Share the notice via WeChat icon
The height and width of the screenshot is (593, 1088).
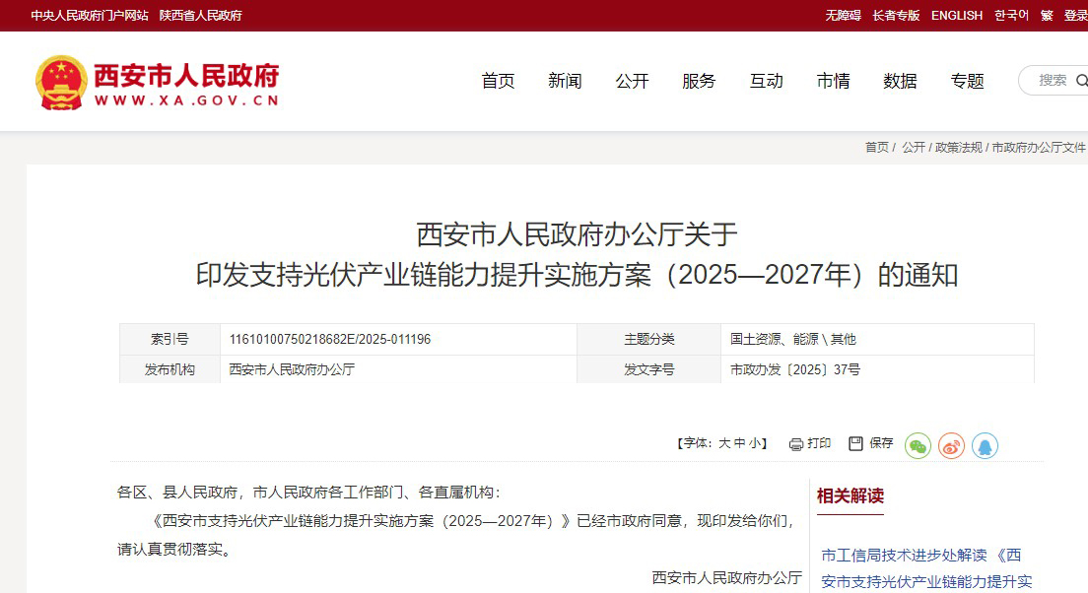pyautogui.click(x=918, y=446)
